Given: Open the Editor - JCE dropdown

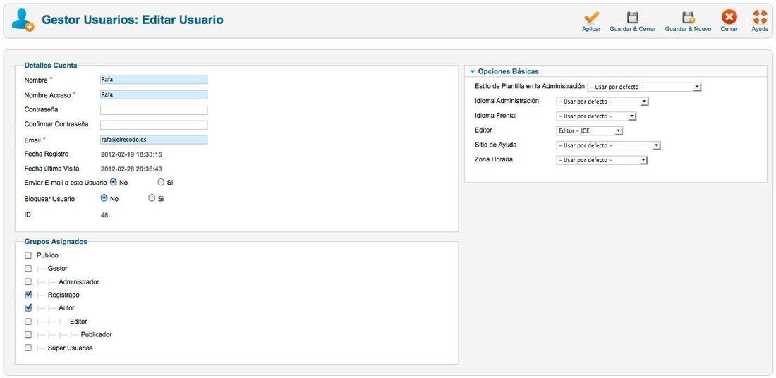Looking at the screenshot, I should click(590, 131).
